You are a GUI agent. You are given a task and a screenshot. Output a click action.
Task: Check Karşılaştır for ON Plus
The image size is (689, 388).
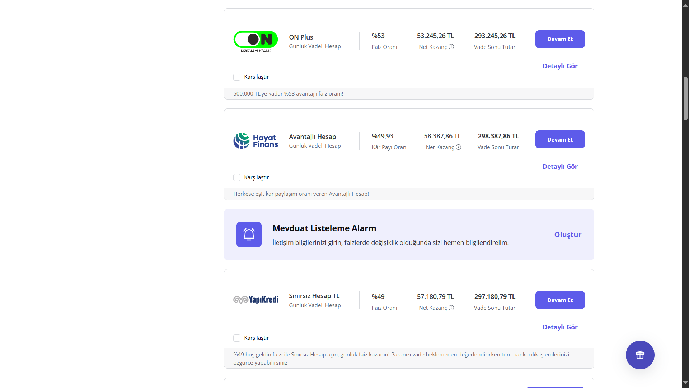tap(237, 77)
